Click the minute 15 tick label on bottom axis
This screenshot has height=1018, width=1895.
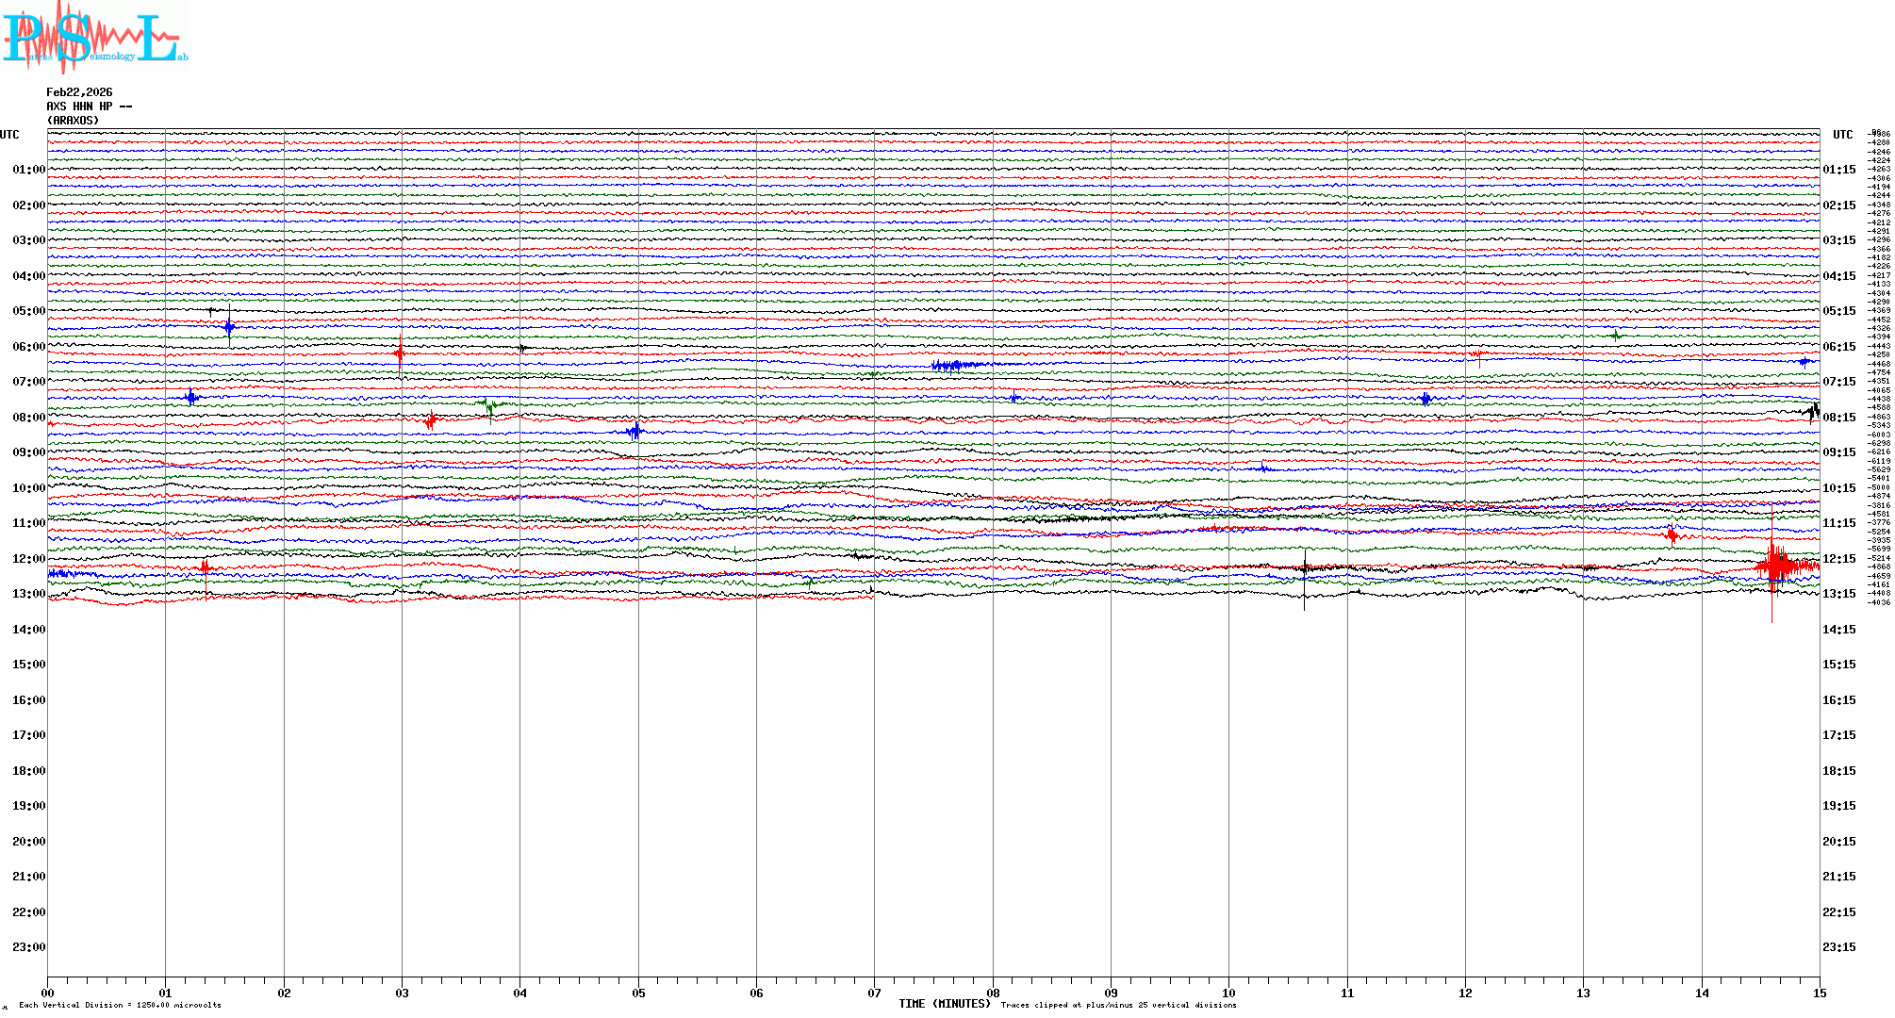(1819, 993)
